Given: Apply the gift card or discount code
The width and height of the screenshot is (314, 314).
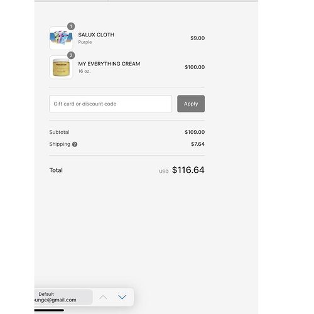Looking at the screenshot, I should click(x=191, y=104).
